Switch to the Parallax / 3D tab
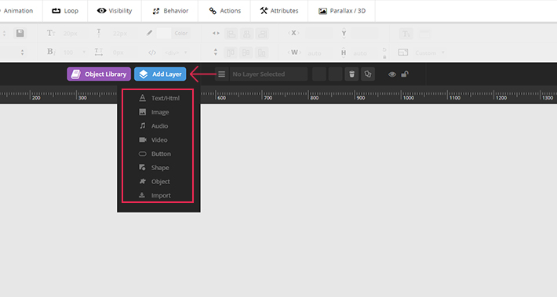 pyautogui.click(x=342, y=11)
